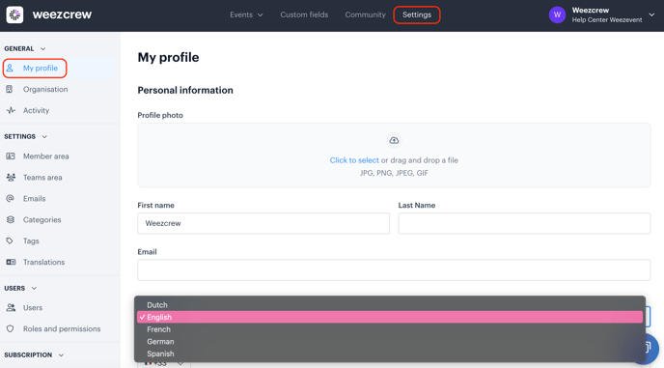Click the Users people icon
This screenshot has width=664, height=368.
[x=11, y=307]
